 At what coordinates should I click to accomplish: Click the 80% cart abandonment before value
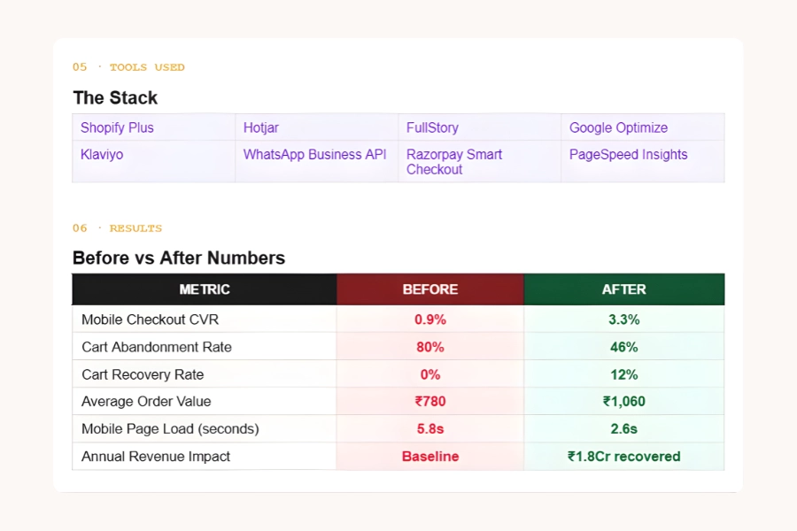430,347
